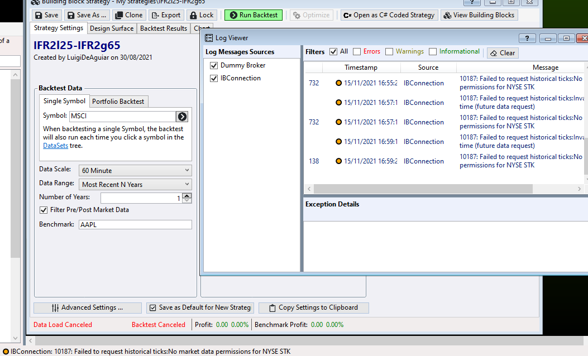Lock the strategy
The height and width of the screenshot is (356, 588).
[x=202, y=15]
